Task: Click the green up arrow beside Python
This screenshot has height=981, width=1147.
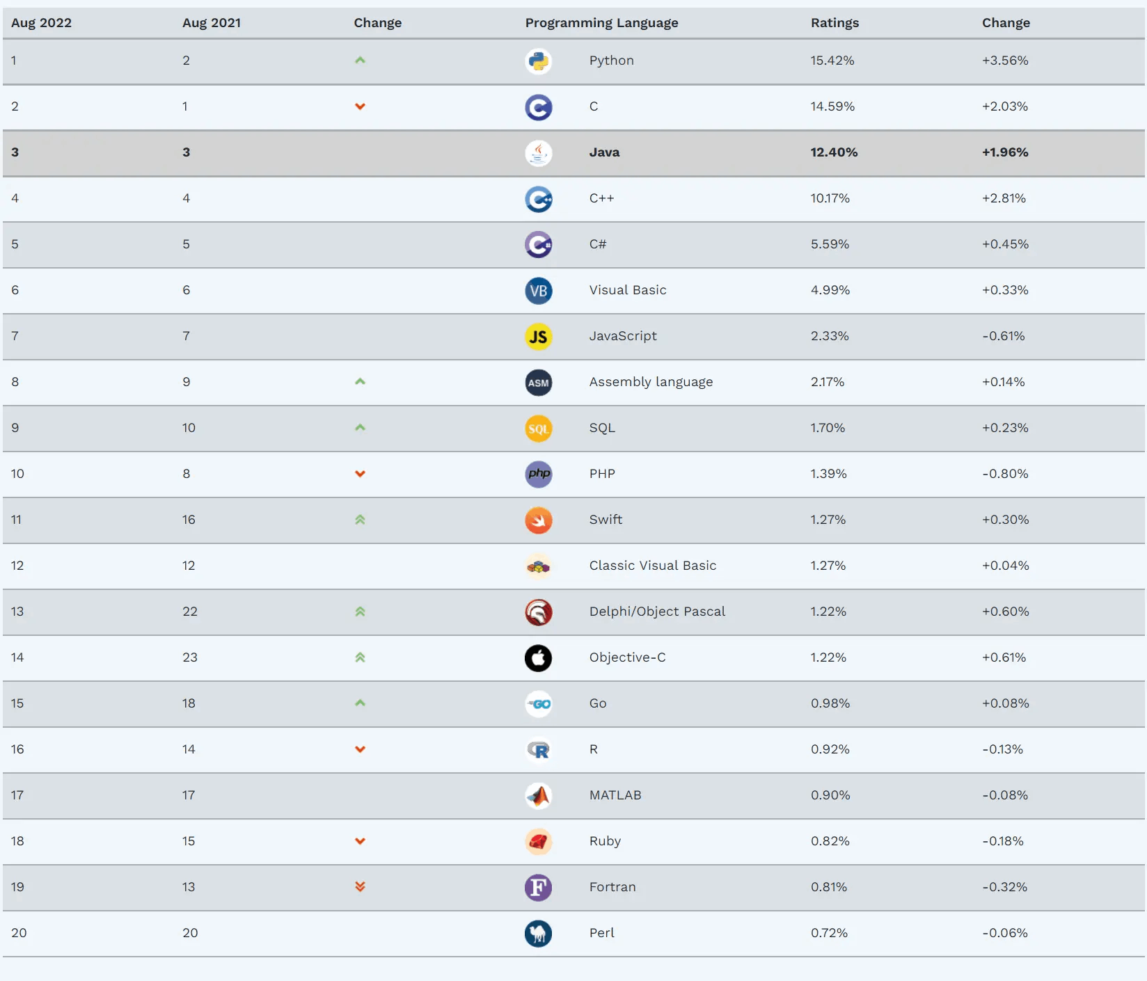Action: click(x=360, y=61)
